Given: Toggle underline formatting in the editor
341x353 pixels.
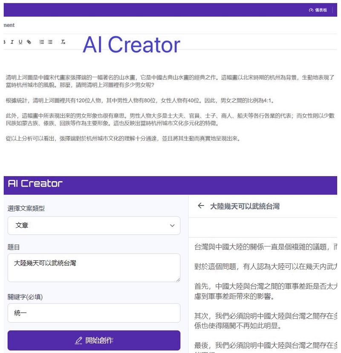Looking at the screenshot, I should click(x=20, y=42).
